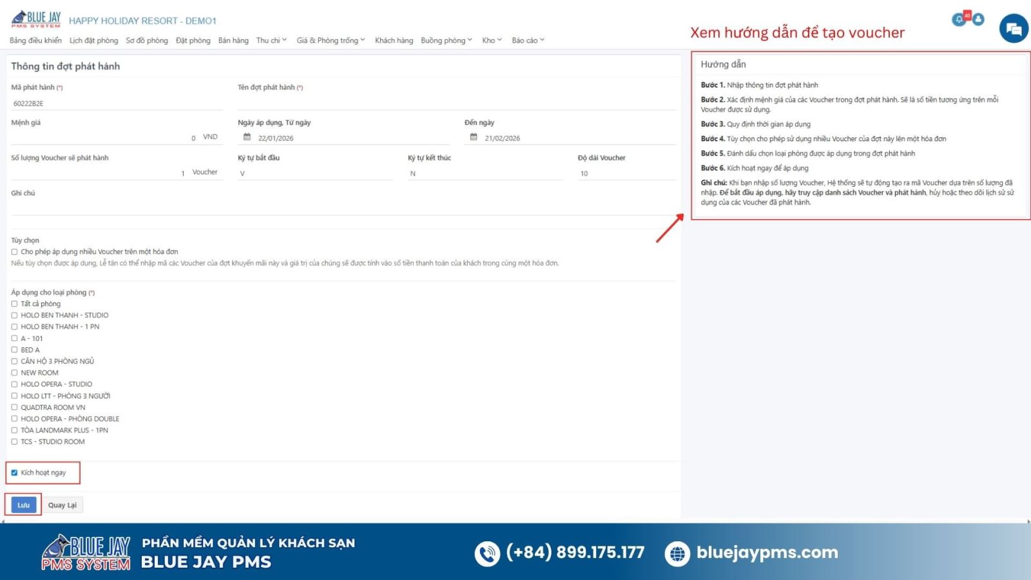Screen dimensions: 1031x580
Task: Click the Blue Jay PMS logo
Action: tap(35, 18)
